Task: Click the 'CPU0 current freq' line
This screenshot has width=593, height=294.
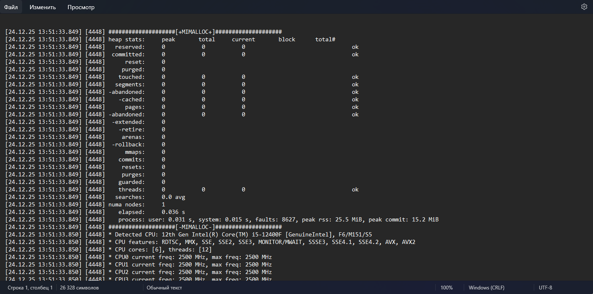Action: 190,257
